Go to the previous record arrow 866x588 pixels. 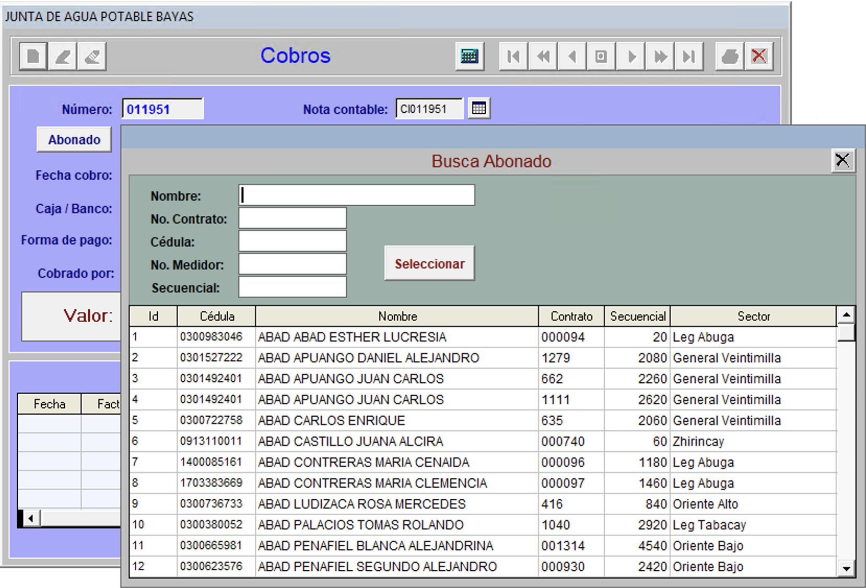pos(572,56)
